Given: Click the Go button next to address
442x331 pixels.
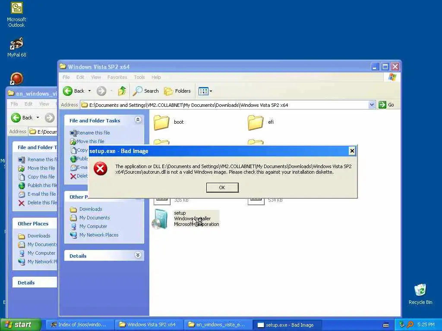Looking at the screenshot, I should [x=386, y=105].
